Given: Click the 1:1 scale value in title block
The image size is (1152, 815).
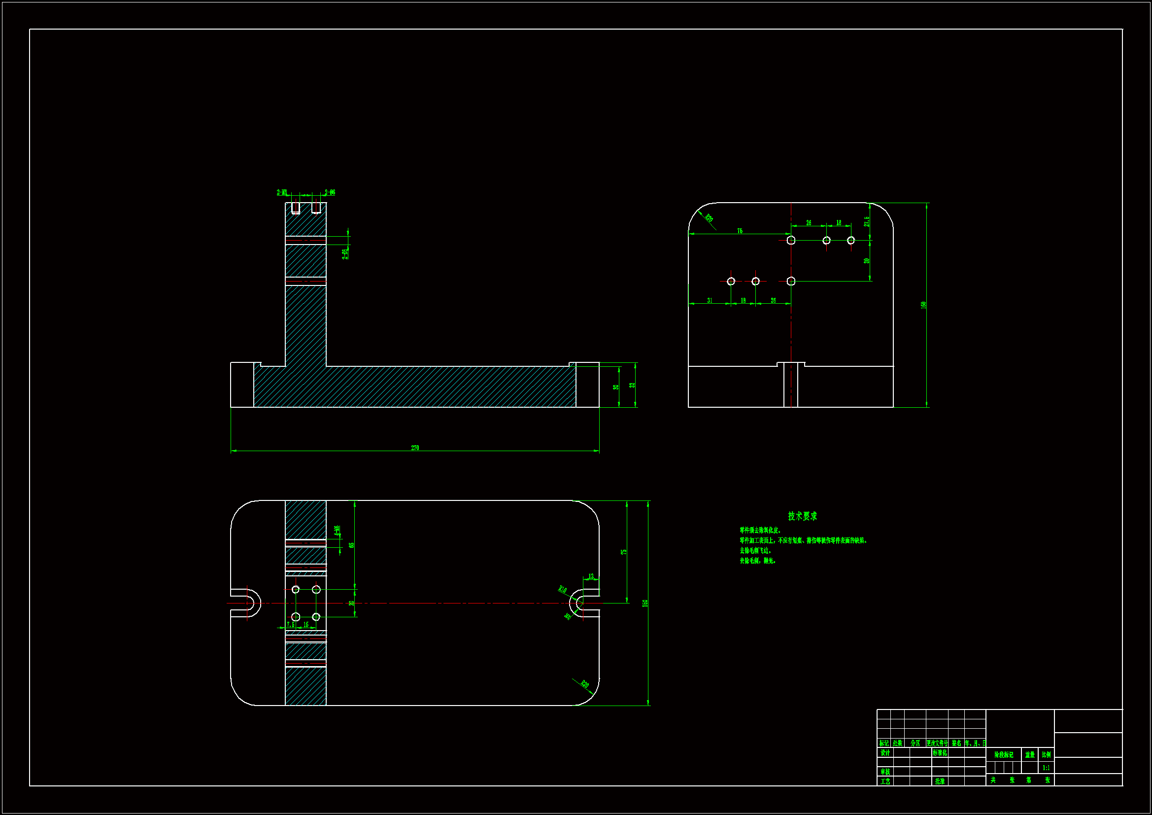Looking at the screenshot, I should (x=1046, y=768).
